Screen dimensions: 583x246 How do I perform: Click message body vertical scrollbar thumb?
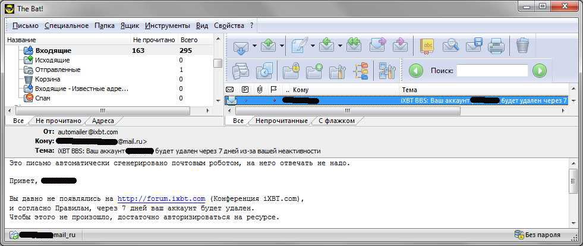pos(573,181)
